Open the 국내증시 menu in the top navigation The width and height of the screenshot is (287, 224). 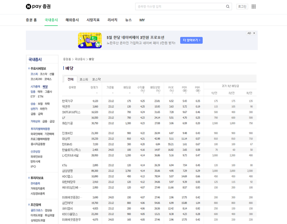point(51,20)
